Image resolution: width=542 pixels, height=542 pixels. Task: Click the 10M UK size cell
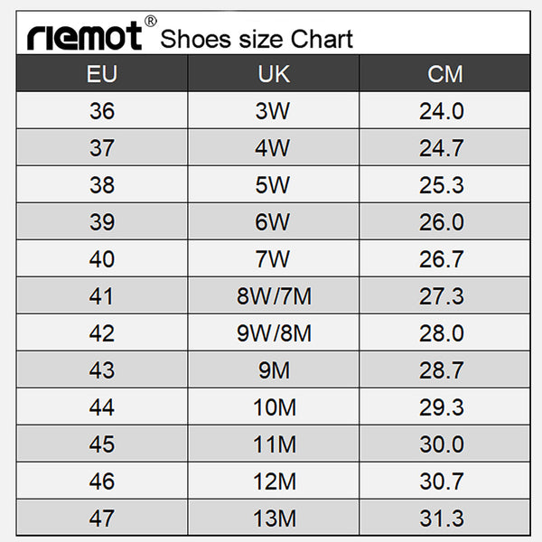pyautogui.click(x=274, y=406)
